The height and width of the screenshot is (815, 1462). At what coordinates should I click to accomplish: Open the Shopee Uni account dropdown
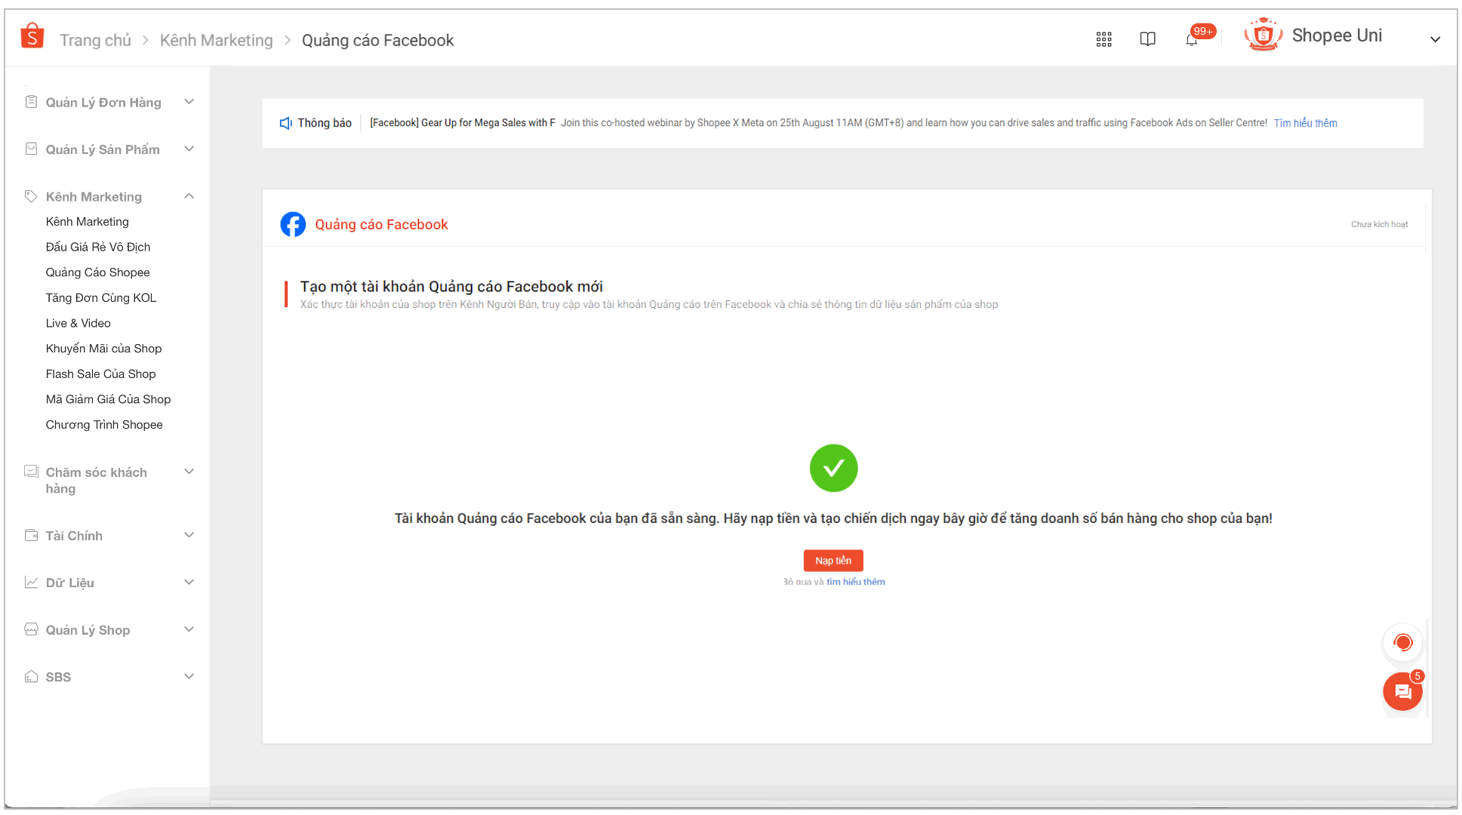click(x=1435, y=39)
